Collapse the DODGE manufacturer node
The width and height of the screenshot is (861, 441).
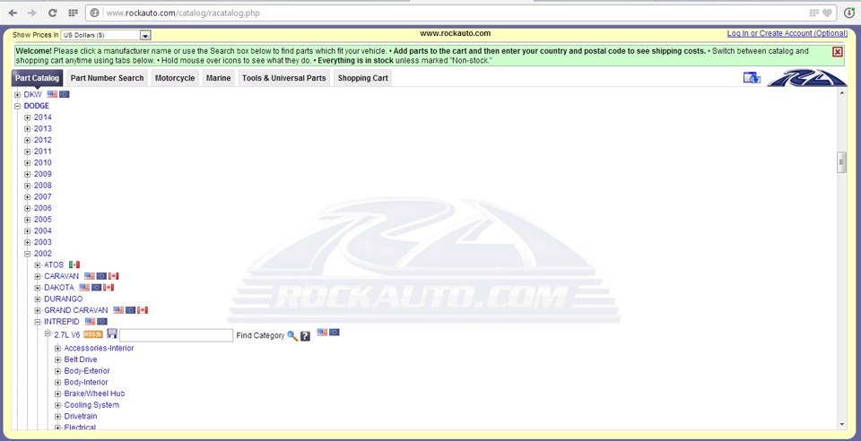18,106
